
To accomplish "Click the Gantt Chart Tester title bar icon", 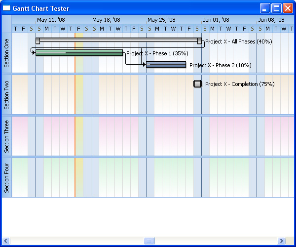I will 6,8.
